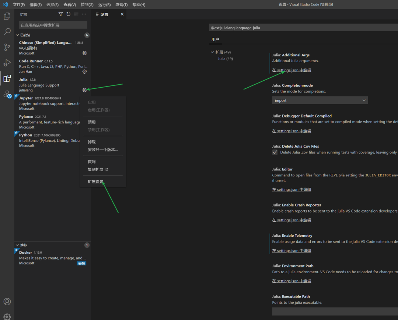Select Julia (49) in settings tree
This screenshot has width=398, height=320.
(x=225, y=59)
